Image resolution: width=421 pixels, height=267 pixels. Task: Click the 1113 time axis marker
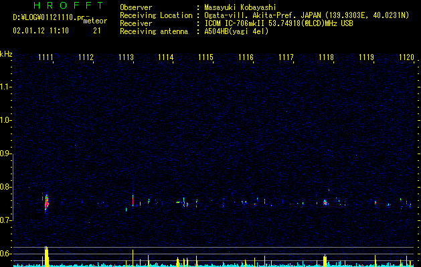click(126, 57)
